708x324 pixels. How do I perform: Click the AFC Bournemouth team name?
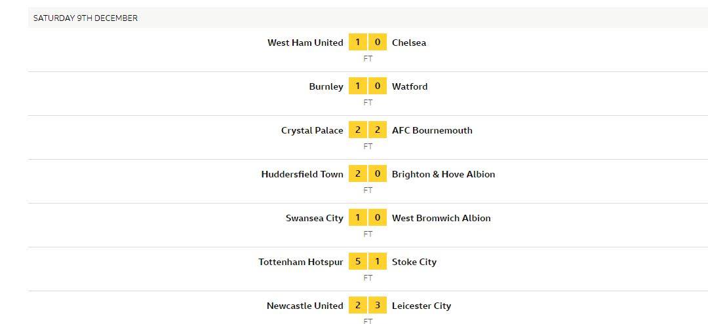click(432, 130)
